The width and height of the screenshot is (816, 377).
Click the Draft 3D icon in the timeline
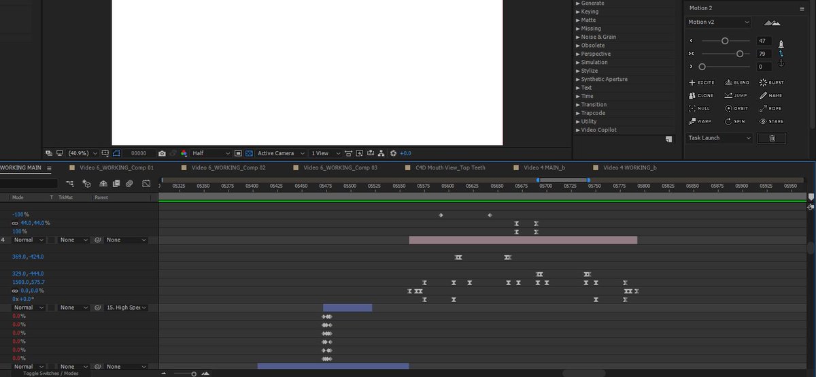pos(87,183)
